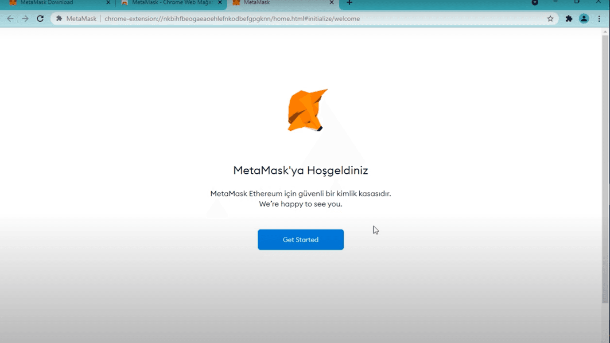The image size is (610, 343).
Task: Go back using the browser back arrow
Action: [10, 19]
